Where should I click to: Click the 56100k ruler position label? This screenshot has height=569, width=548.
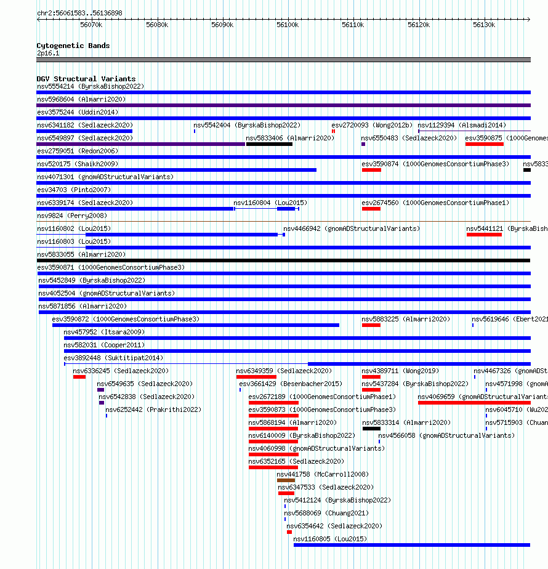(288, 25)
